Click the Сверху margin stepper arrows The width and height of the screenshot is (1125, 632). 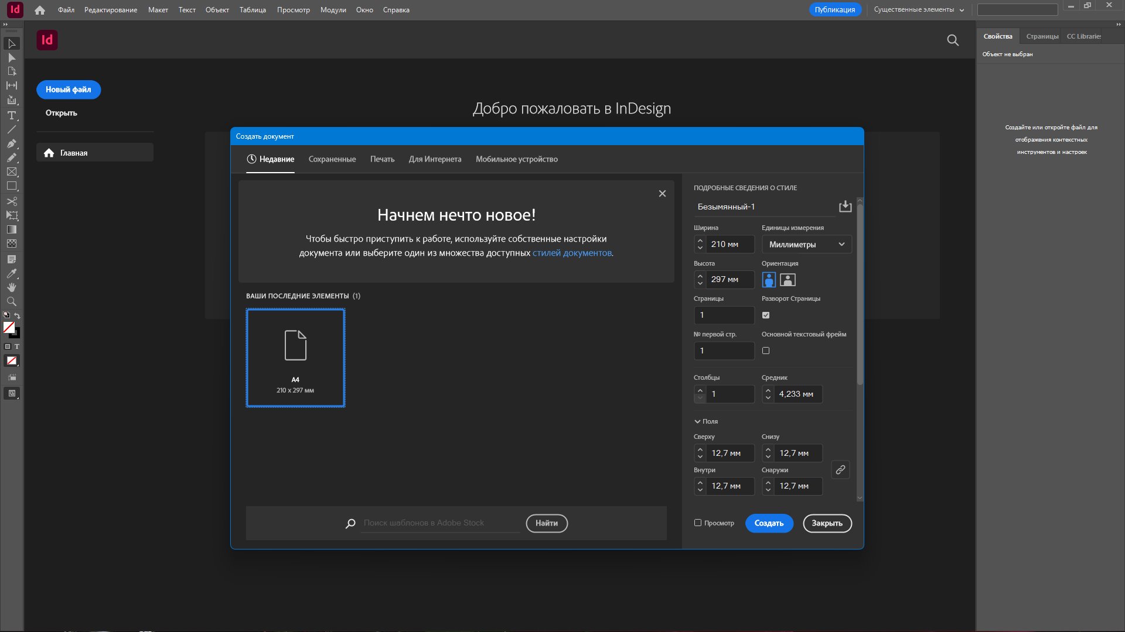700,453
